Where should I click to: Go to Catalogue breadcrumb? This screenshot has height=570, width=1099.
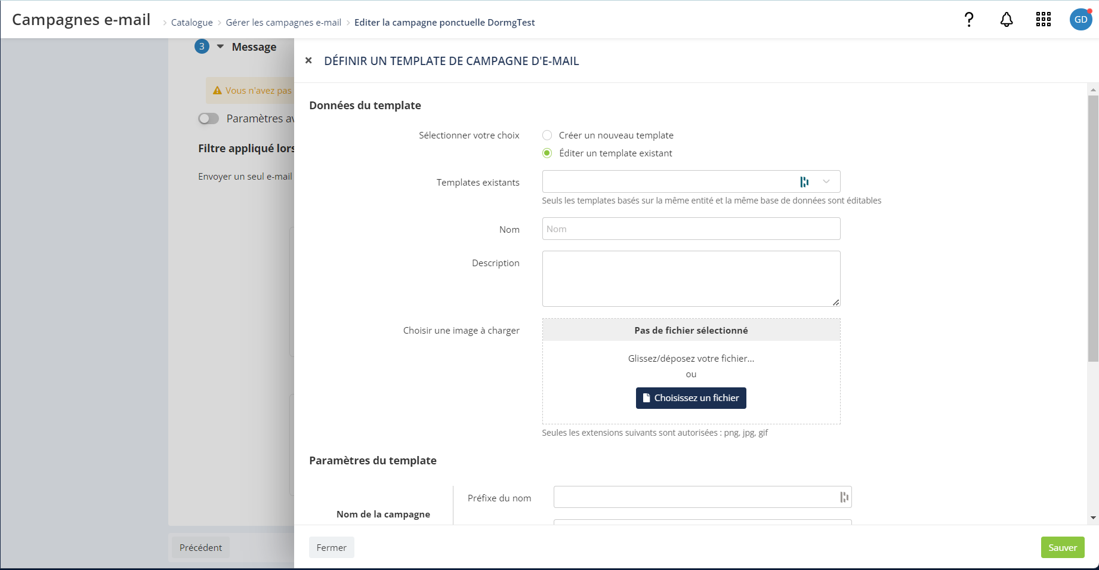[192, 23]
